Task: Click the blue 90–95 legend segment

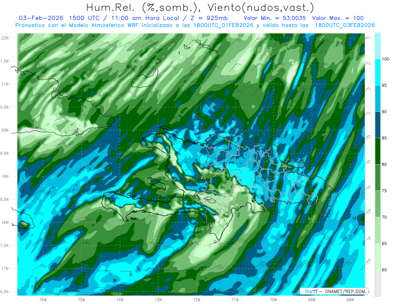Action: [378, 98]
